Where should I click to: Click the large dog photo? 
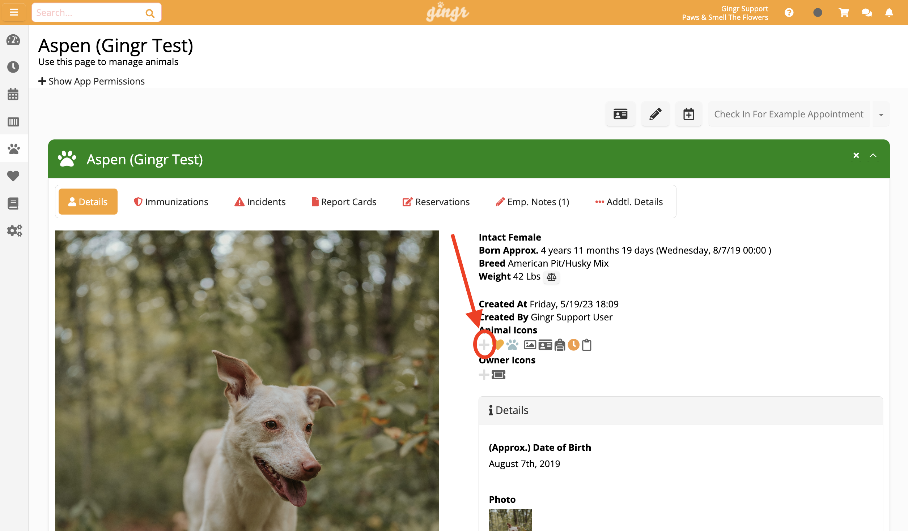pos(247,381)
